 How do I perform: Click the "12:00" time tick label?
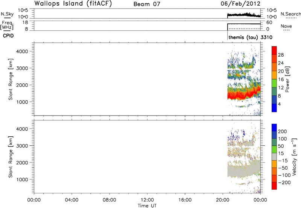(147, 200)
